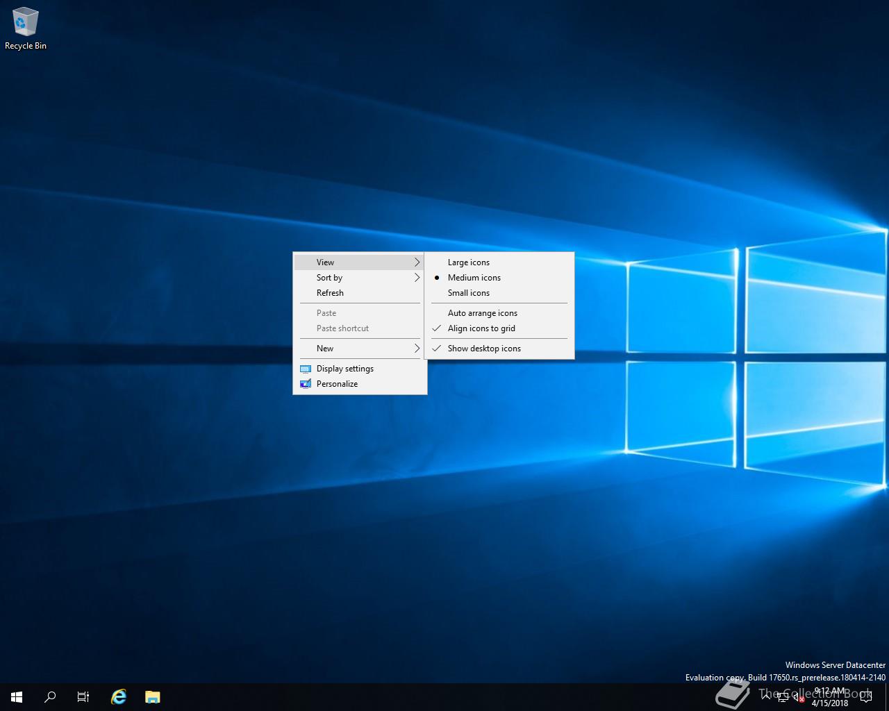
Task: Click the View menu label
Action: (325, 262)
